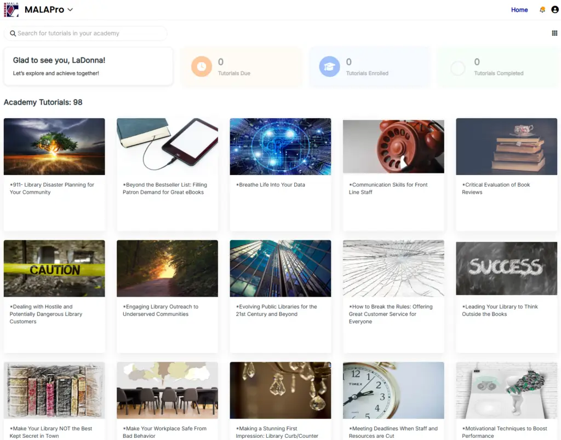Click the *911- Library Disaster Planning title
This screenshot has height=440, width=561.
tap(52, 188)
